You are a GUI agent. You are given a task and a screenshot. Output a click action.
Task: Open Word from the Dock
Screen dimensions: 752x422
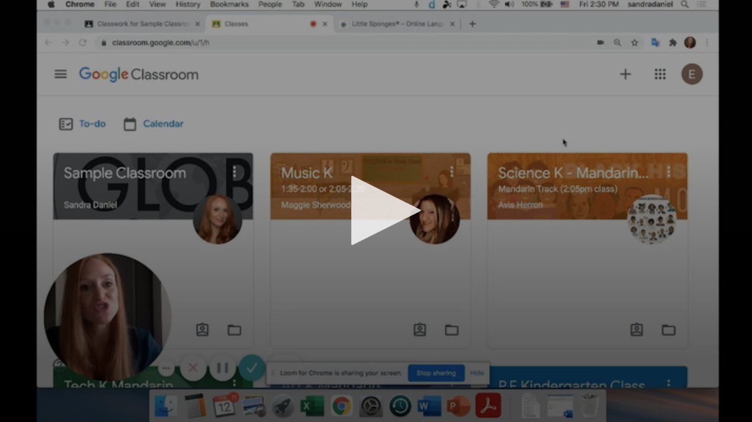pyautogui.click(x=429, y=406)
